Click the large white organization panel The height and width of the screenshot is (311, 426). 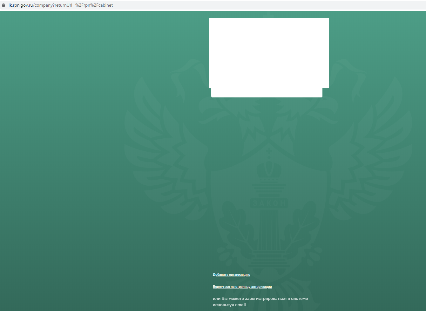[269, 53]
